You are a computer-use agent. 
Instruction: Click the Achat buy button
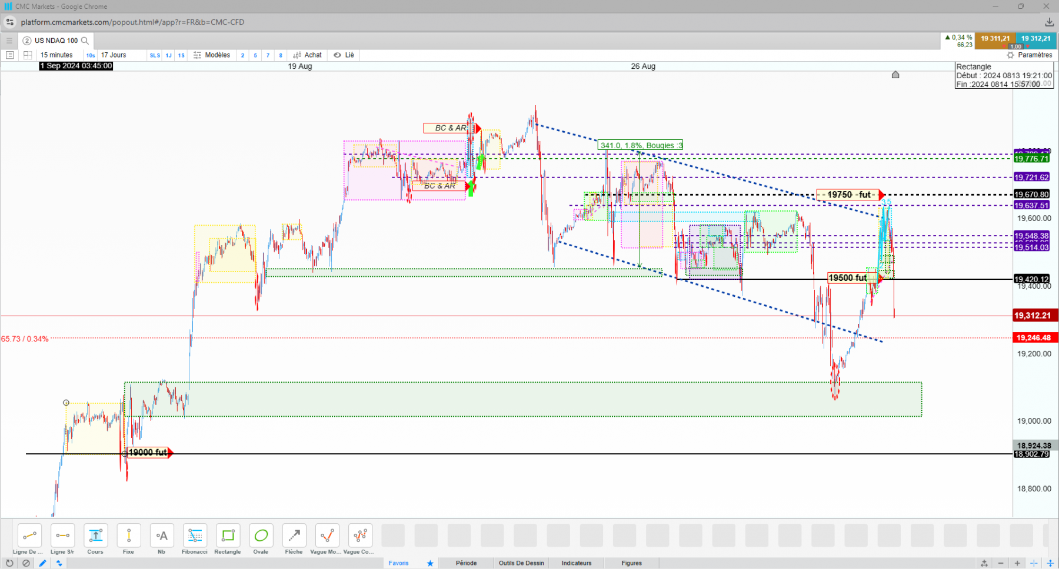(308, 55)
